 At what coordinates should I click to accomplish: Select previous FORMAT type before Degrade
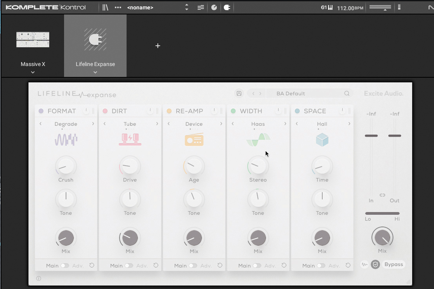(40, 124)
